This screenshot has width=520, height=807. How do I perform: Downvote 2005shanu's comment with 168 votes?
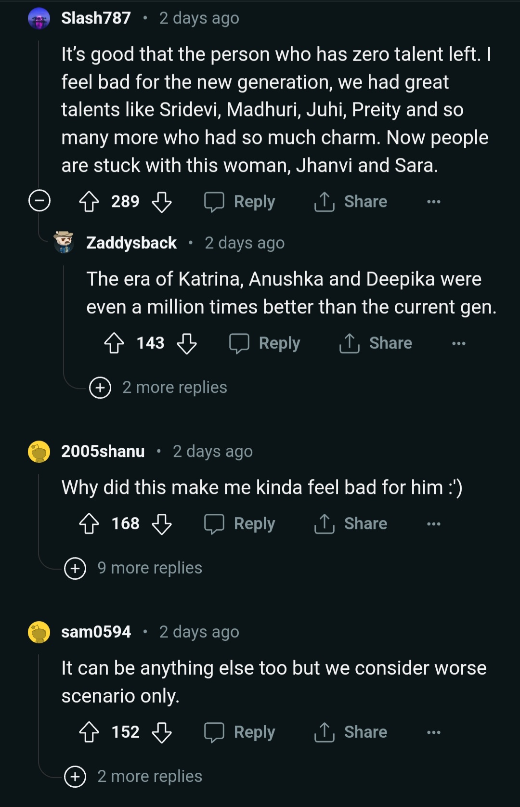pyautogui.click(x=162, y=524)
